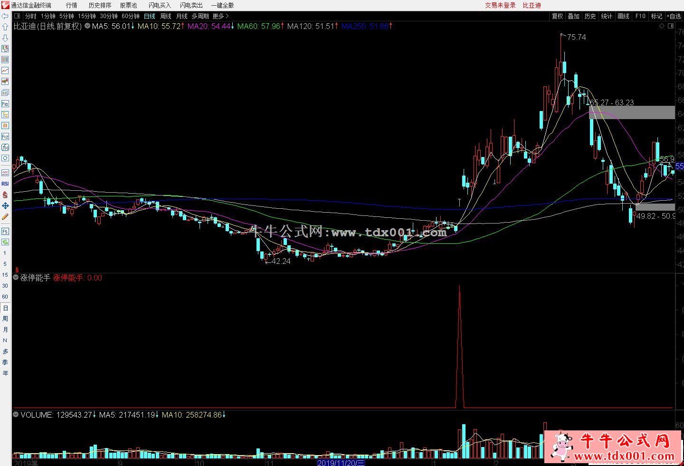Click the up arrow icon in left sidebar
This screenshot has height=466, width=684.
tap(5, 27)
